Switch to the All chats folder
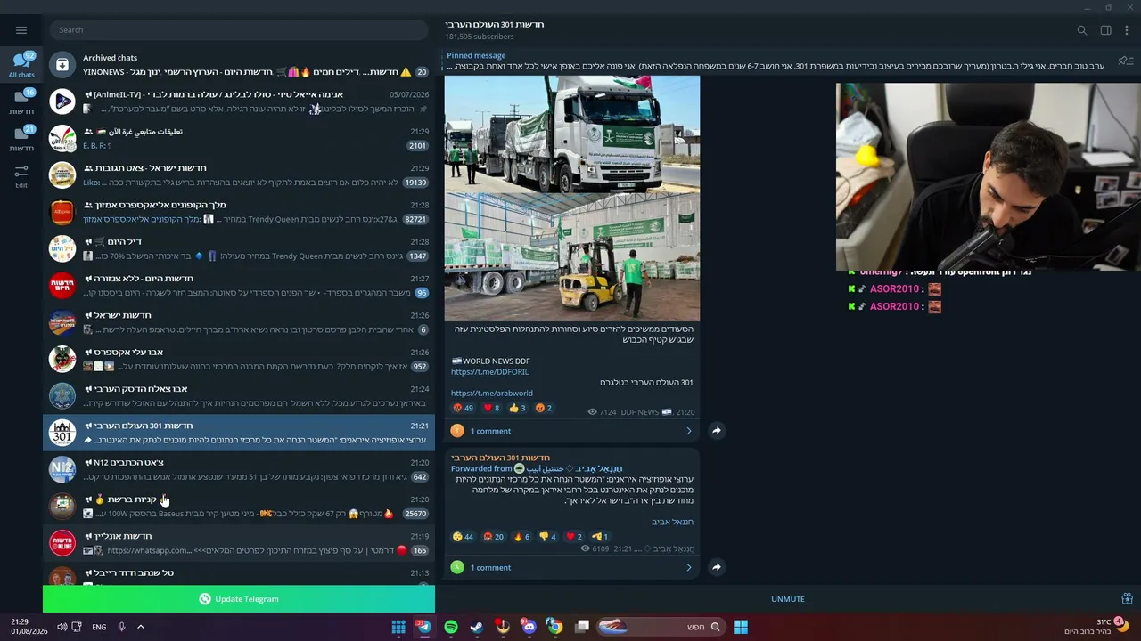Viewport: 1141px width, 641px height. click(21, 64)
